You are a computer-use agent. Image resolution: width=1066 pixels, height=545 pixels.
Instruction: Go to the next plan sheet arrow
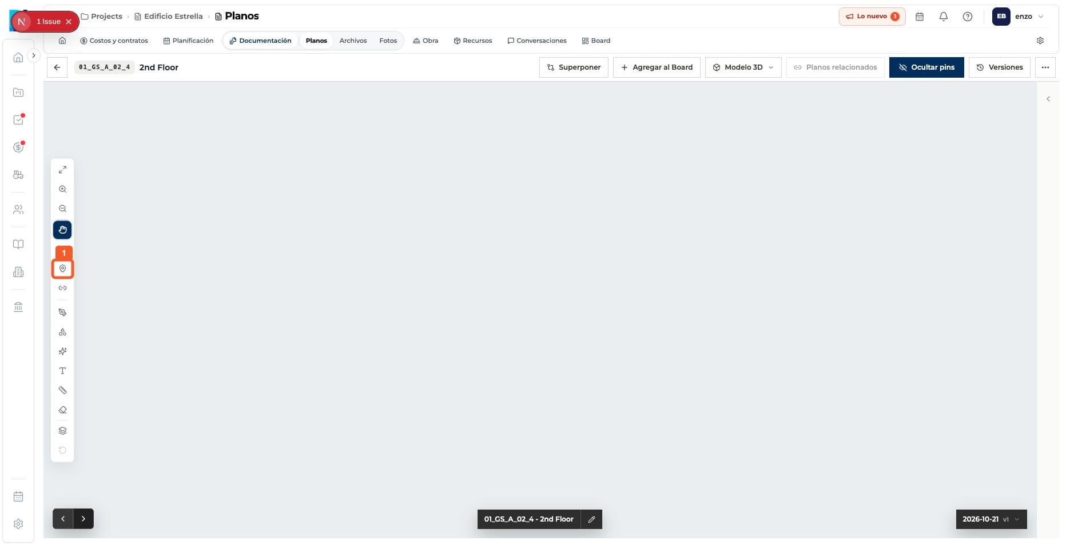click(x=83, y=519)
